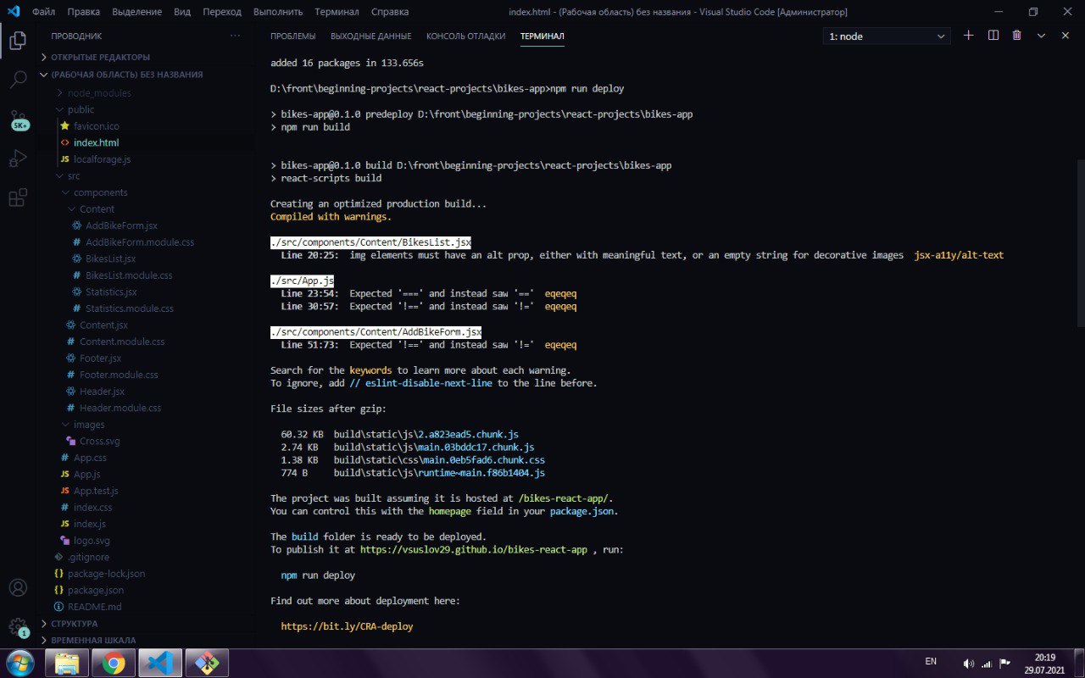
Task: Open the Выделение menu
Action: pos(136,12)
